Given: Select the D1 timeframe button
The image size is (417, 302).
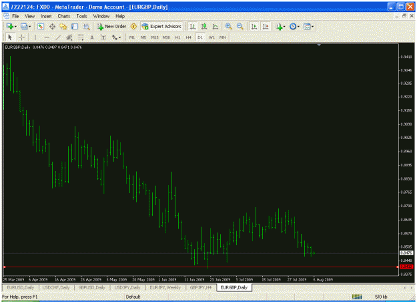Looking at the screenshot, I should tap(200, 37).
